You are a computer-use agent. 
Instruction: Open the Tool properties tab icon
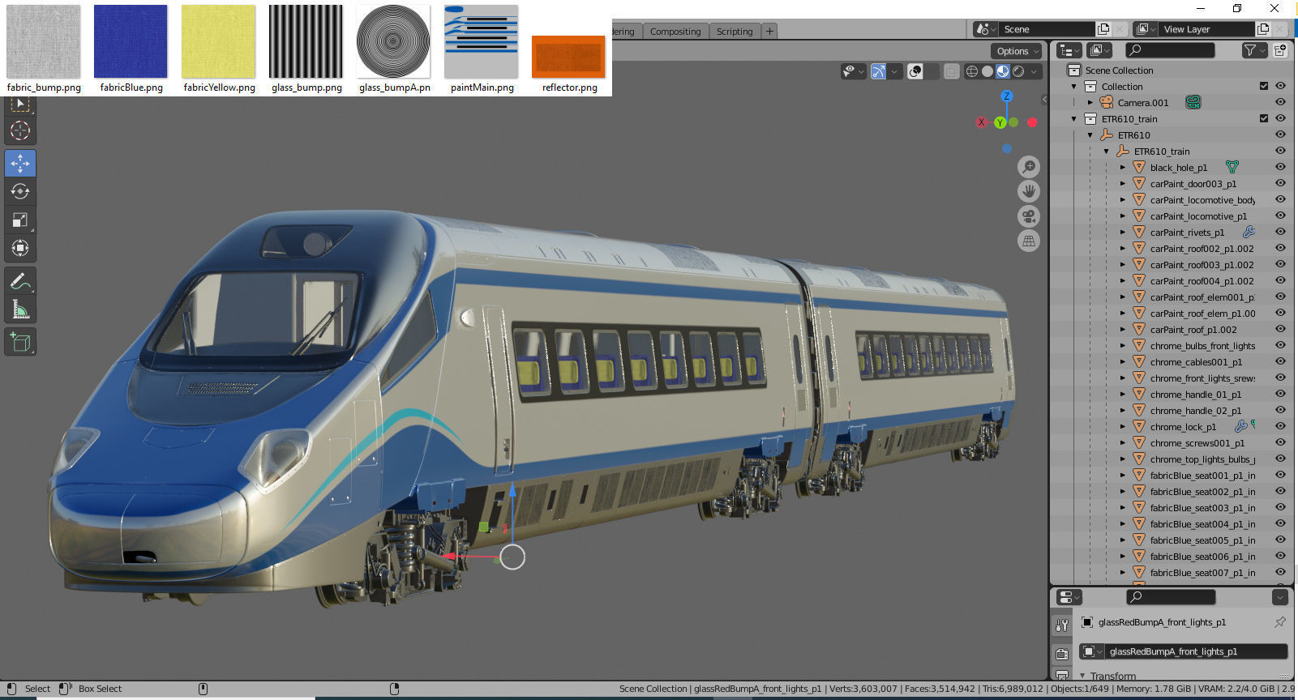coord(1062,625)
